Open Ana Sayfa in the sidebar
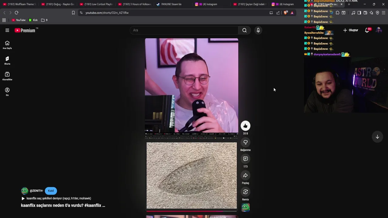This screenshot has height=218, width=388. click(7, 45)
